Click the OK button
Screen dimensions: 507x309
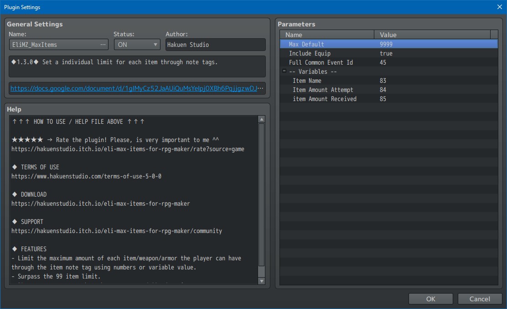point(430,299)
